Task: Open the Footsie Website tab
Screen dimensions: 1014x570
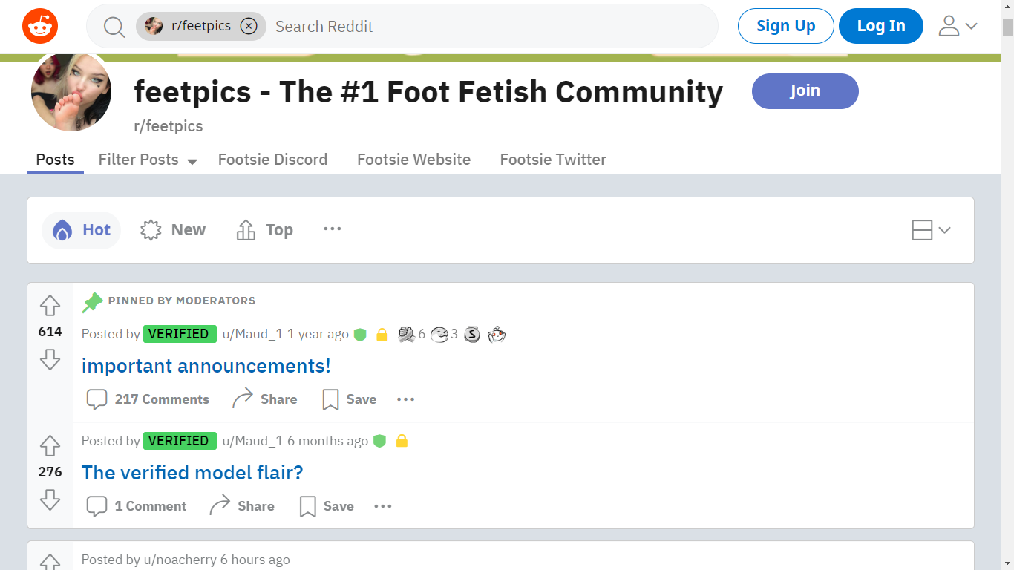Action: tap(413, 160)
